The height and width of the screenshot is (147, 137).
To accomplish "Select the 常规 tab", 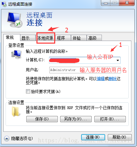I will tap(10, 37).
